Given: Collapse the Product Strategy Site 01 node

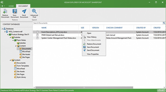Looking at the screenshot, I should (x=8, y=34).
